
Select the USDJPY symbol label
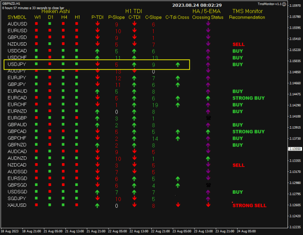(17, 64)
